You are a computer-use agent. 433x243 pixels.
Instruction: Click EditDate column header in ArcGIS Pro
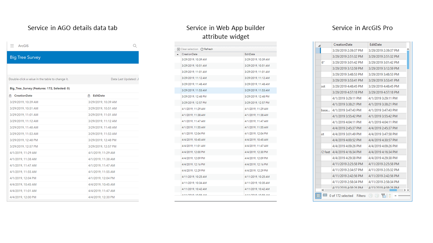click(x=375, y=45)
